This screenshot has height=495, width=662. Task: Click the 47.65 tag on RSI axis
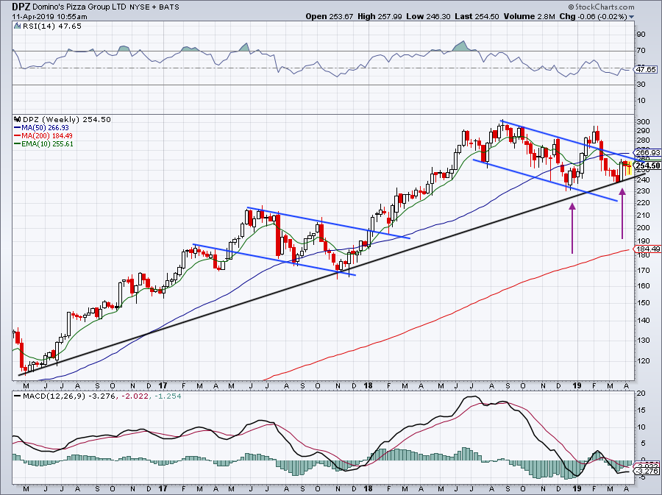[x=647, y=69]
